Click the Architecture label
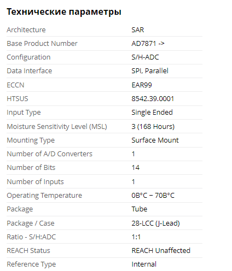232x271 pixels. 26,30
